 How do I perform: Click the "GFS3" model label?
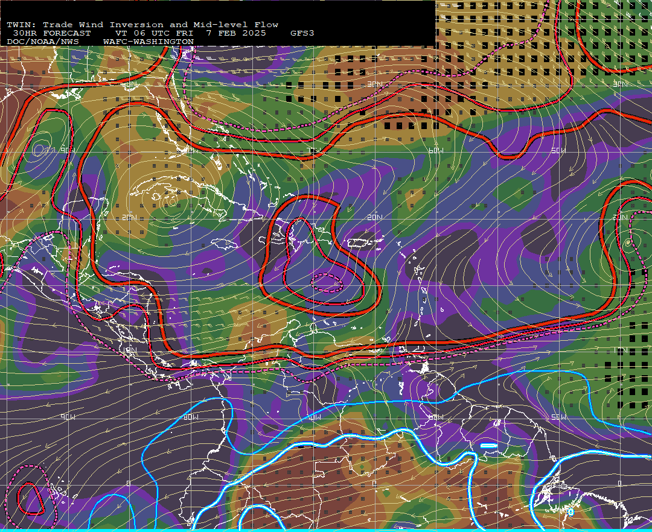[302, 33]
